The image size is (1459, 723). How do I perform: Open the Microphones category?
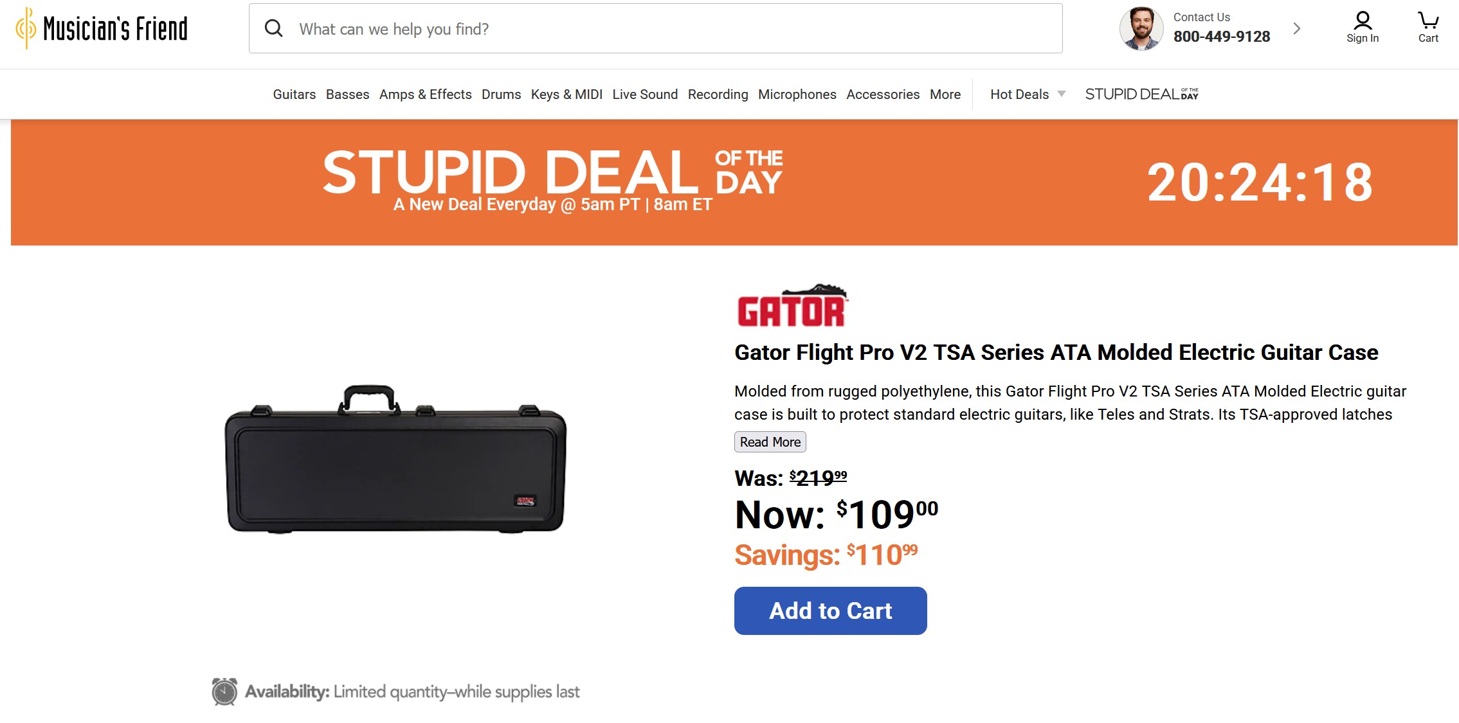point(797,94)
